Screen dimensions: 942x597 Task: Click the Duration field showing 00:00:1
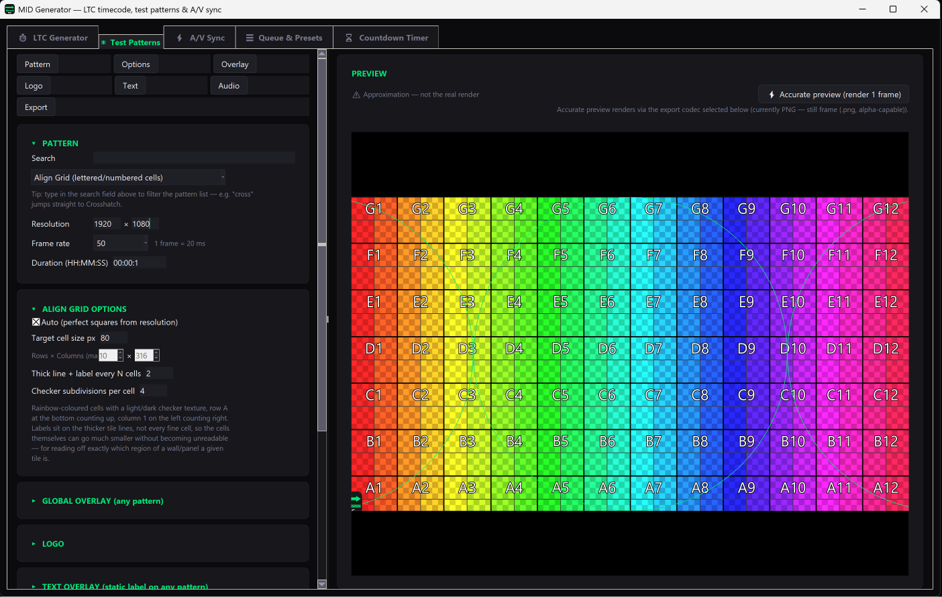pos(138,263)
